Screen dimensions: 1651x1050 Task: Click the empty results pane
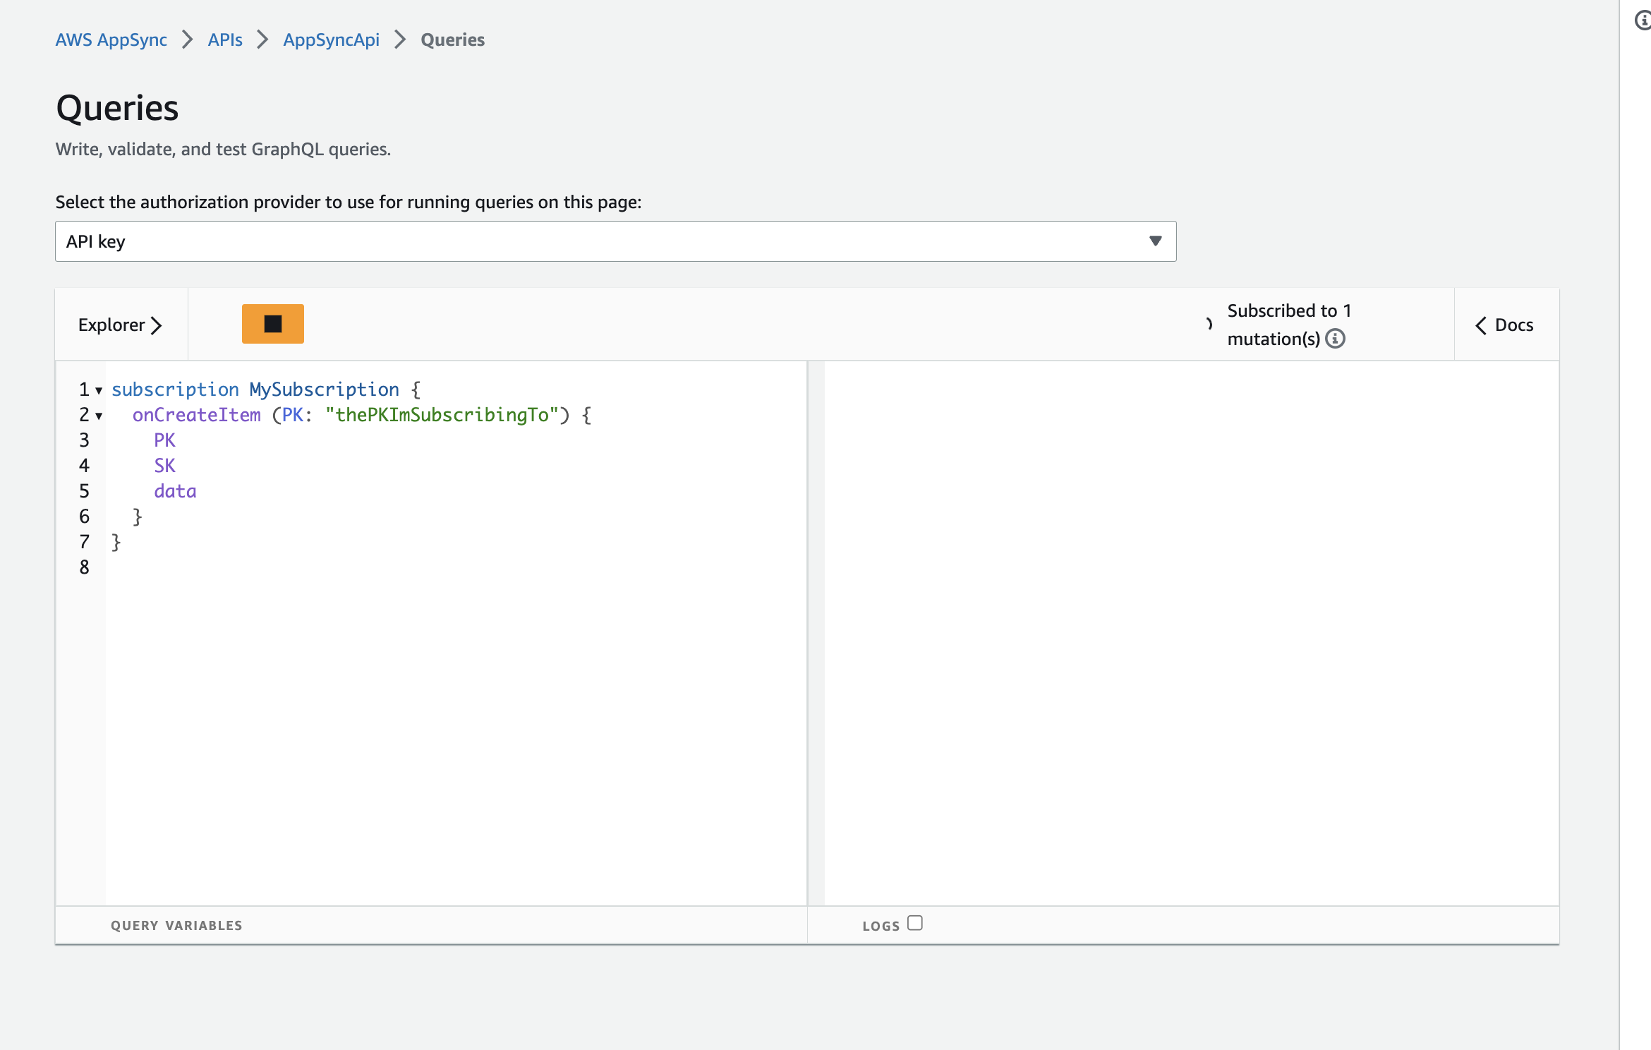point(1192,633)
